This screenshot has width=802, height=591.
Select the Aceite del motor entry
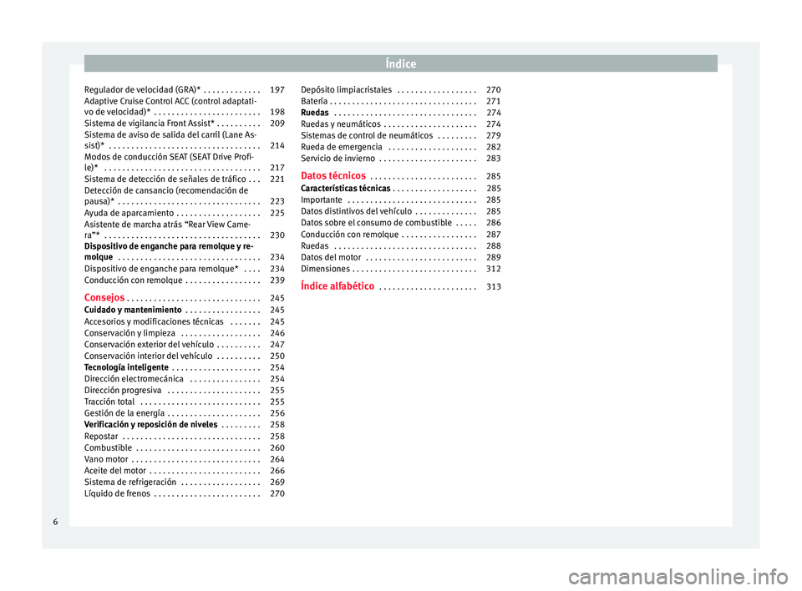[116, 471]
